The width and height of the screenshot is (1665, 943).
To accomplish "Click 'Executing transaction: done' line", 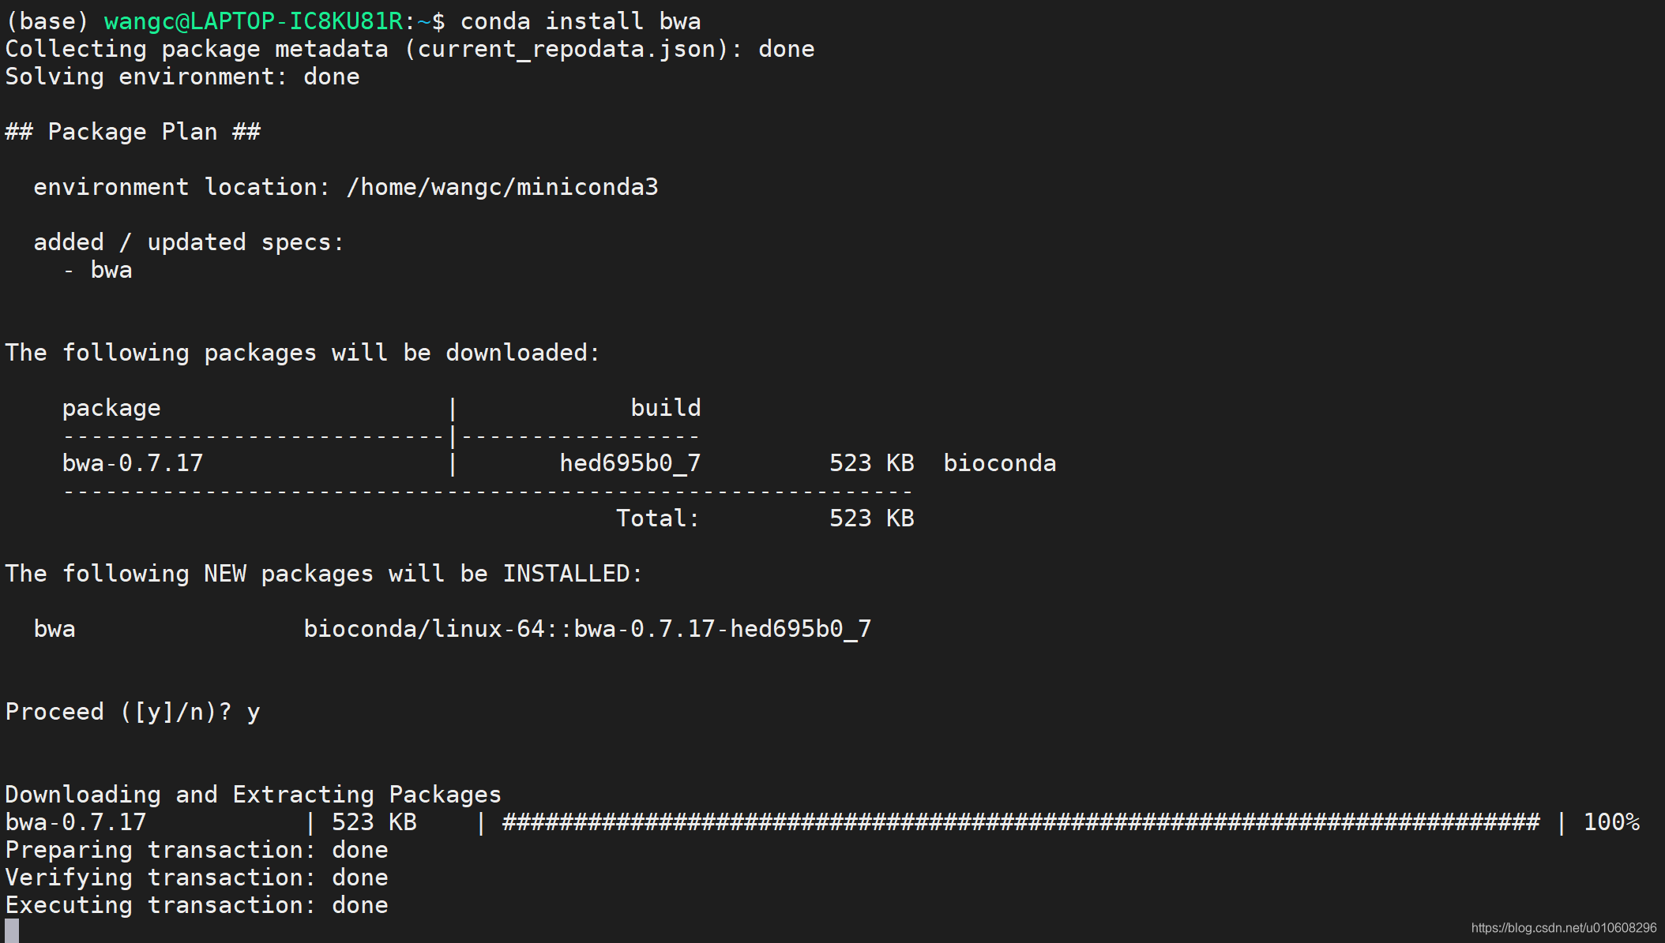I will point(197,905).
